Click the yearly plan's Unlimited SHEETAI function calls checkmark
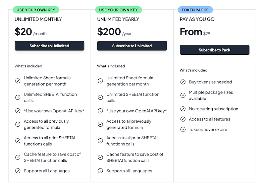265x186 pixels. coord(100,97)
